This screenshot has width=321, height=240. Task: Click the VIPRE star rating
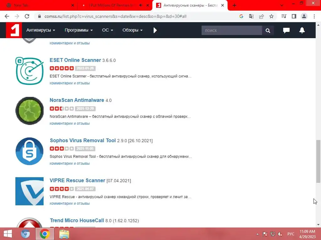[x=62, y=189]
